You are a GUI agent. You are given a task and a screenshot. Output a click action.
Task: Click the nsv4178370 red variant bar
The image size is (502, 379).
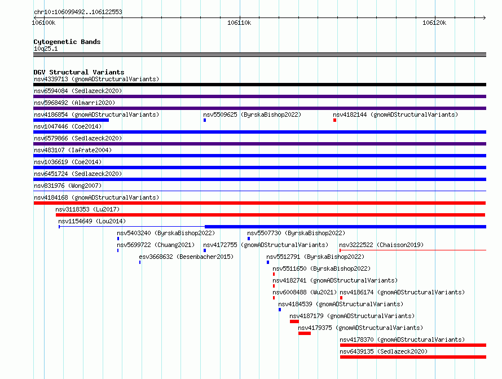coord(413,345)
